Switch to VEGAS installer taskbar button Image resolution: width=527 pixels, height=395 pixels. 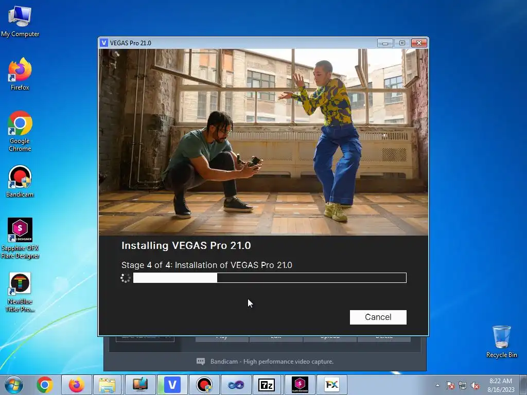click(x=172, y=385)
